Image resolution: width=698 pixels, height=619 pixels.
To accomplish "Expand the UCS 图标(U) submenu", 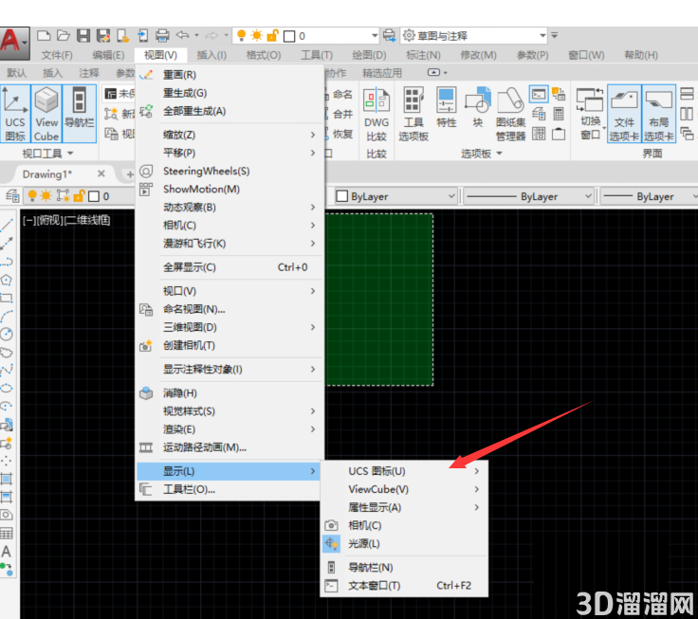I will [404, 471].
